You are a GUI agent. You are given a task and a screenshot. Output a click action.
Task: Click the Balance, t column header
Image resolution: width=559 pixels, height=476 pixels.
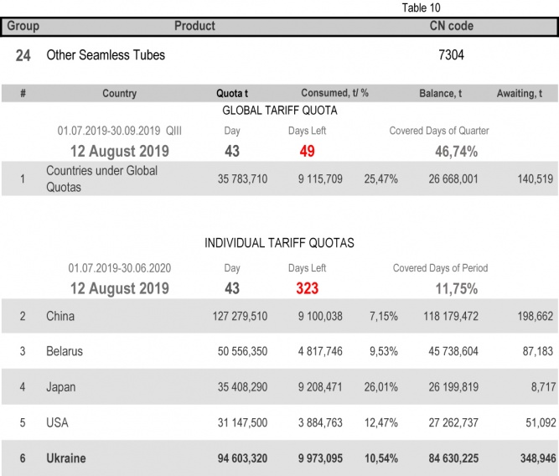440,94
